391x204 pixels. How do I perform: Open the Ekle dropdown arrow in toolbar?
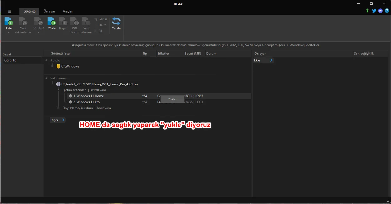pos(9,32)
